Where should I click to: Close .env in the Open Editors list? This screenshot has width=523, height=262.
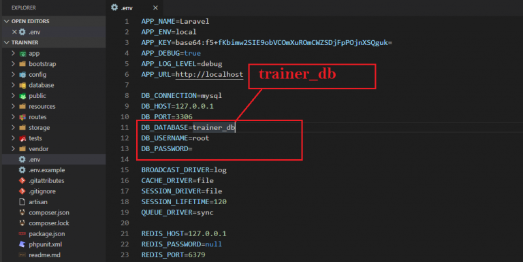(x=14, y=32)
